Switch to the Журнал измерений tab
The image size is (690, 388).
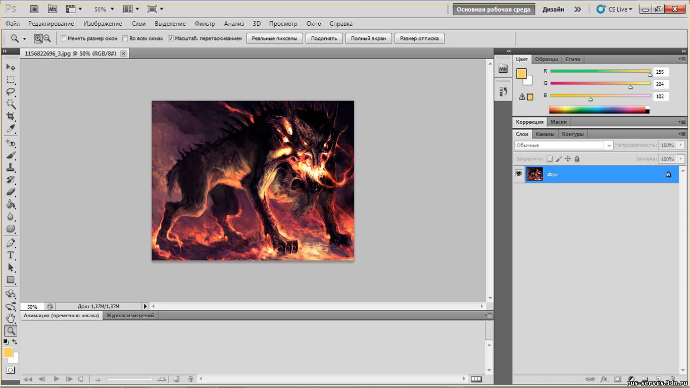tap(130, 315)
